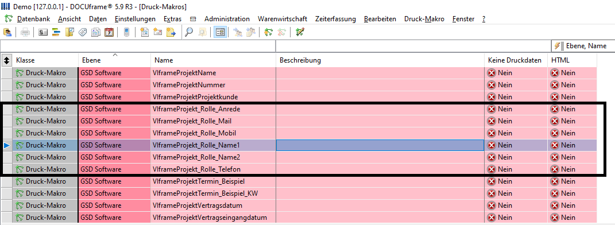Open the project Gantt bars icon
Viewport: 615px width, 225px height.
(56, 33)
